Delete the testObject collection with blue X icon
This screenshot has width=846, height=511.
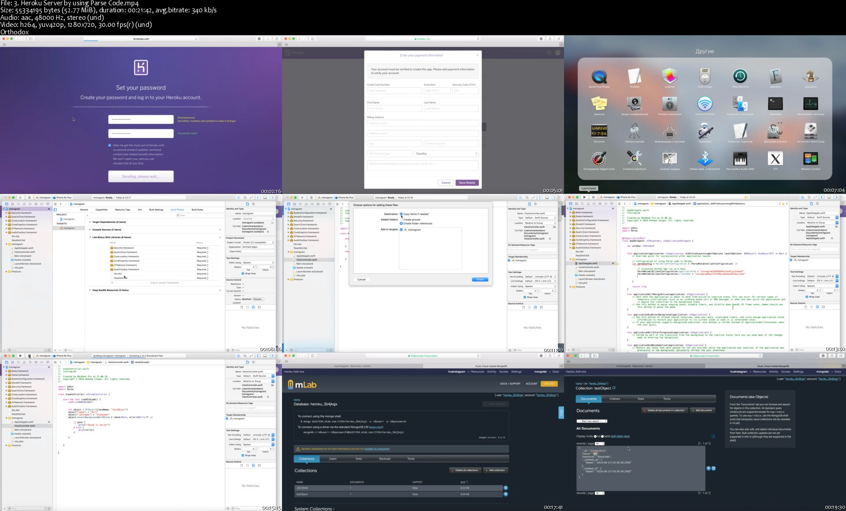tap(505, 494)
